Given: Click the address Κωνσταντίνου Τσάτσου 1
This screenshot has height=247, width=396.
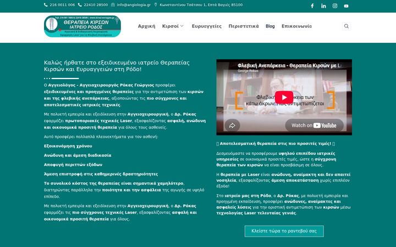Looking at the screenshot, I should coord(201,5).
